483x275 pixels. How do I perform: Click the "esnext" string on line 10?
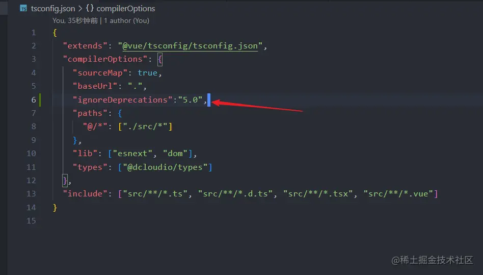pyautogui.click(x=133, y=154)
